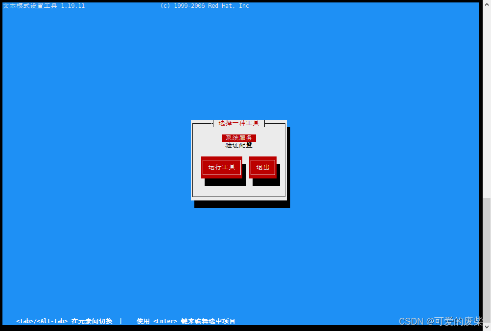The image size is (491, 331).
Task: Click the 退出 button
Action: [263, 167]
